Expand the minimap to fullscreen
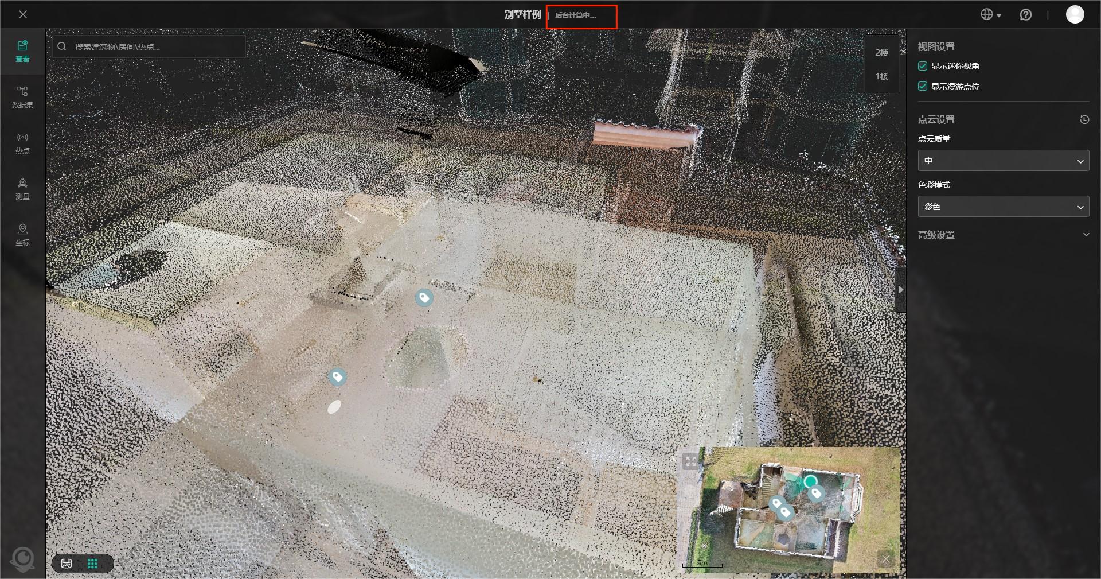Screen dimensions: 1101x579 tap(691, 461)
